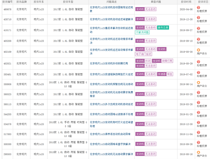210x159 pixels.
Task: Click the 处理反馈 status icon for complaint 405208
Action: [198, 39]
